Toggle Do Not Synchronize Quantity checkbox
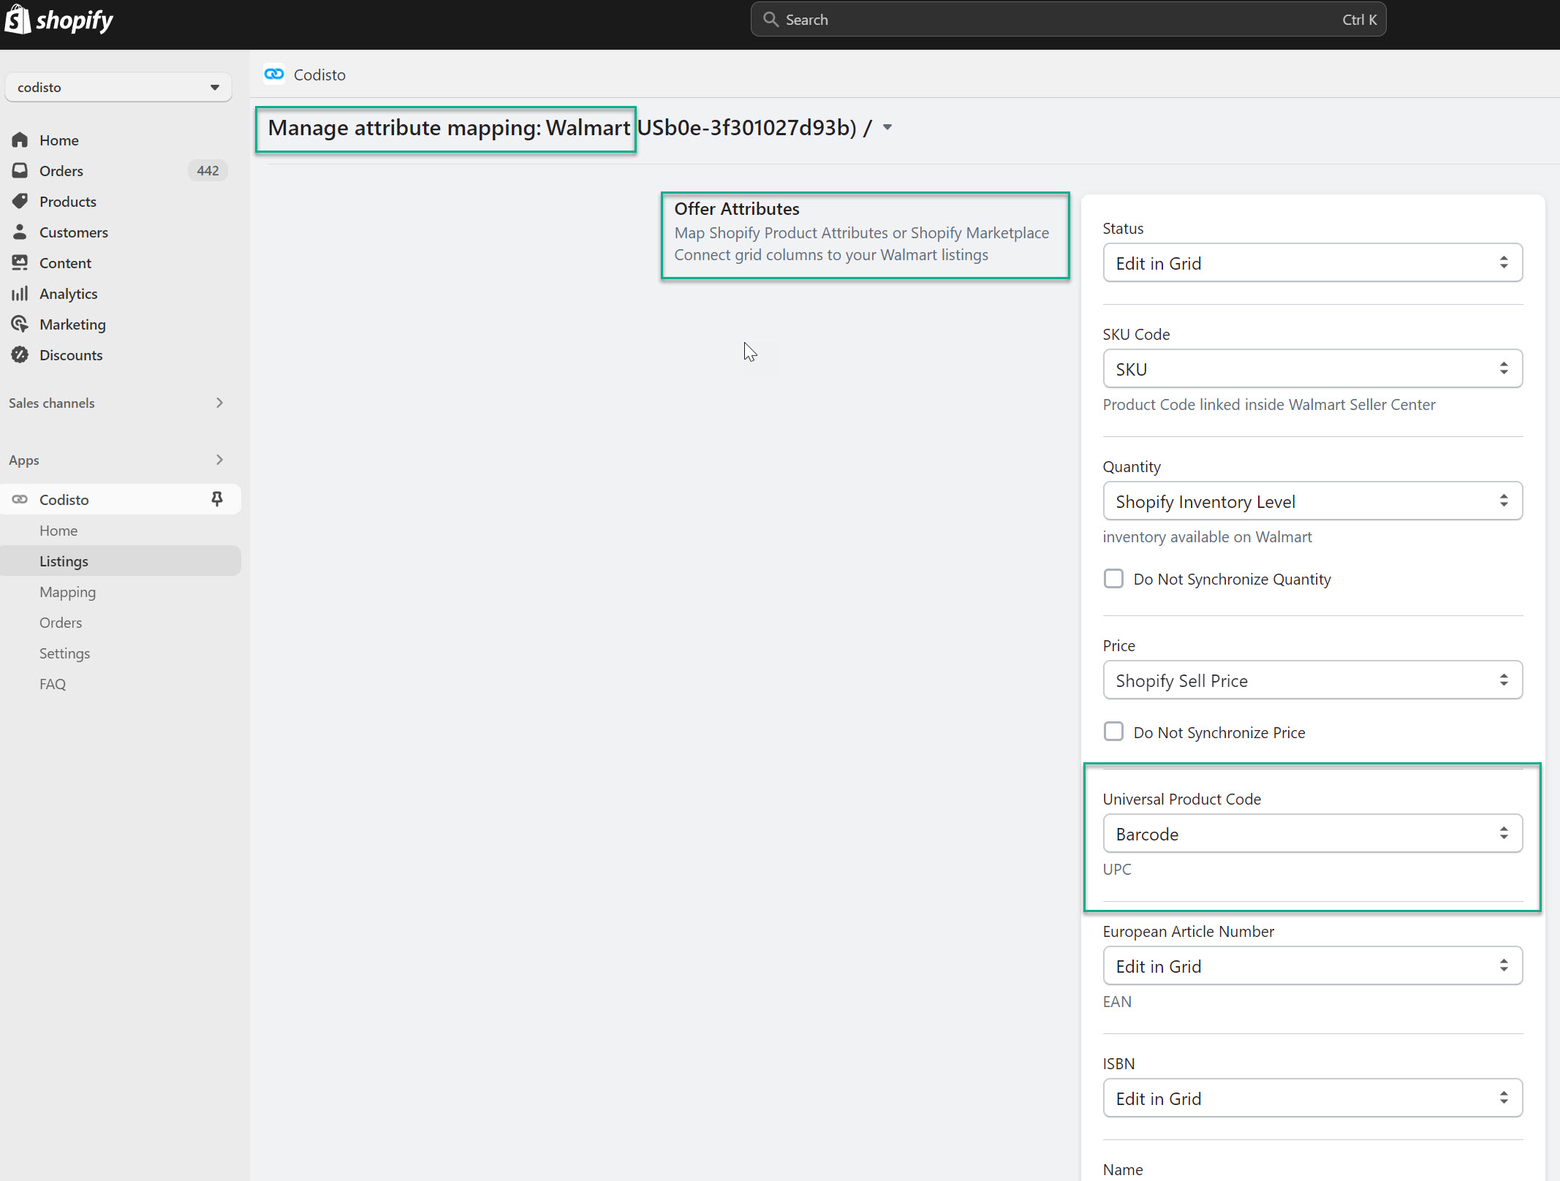 pyautogui.click(x=1113, y=578)
